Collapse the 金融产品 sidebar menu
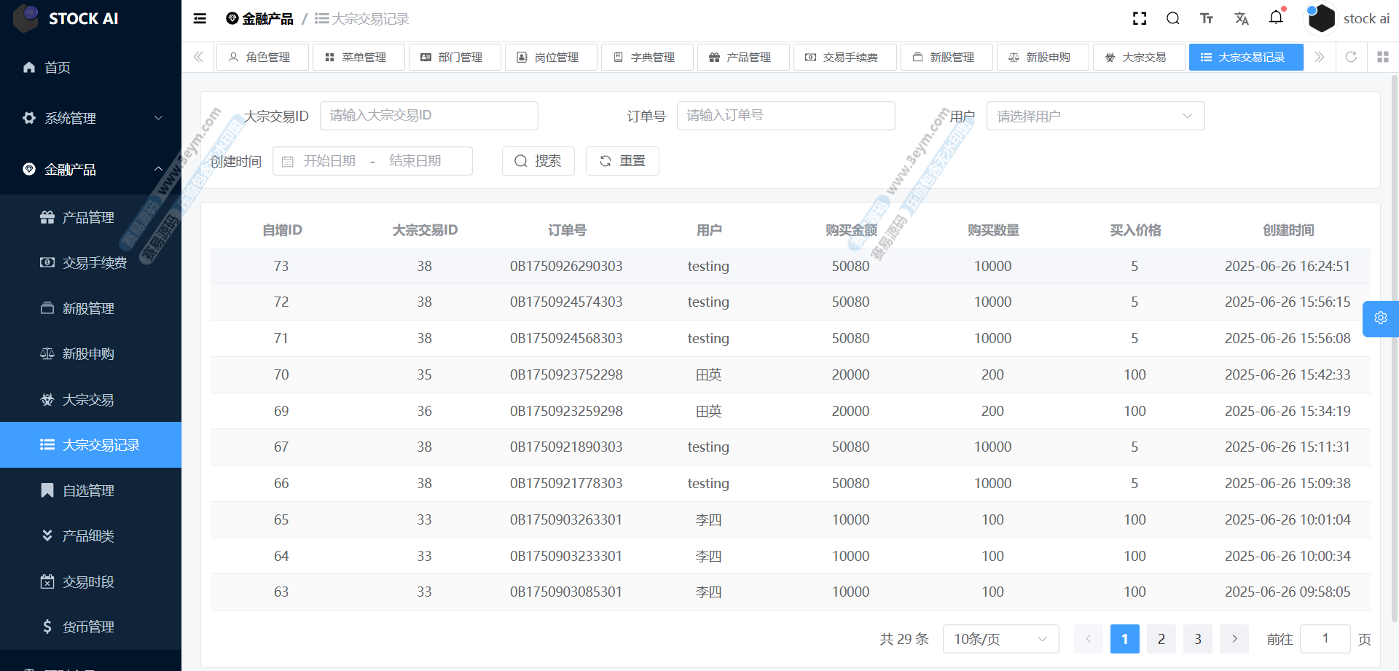Screen dimensions: 1399x671 coord(91,169)
